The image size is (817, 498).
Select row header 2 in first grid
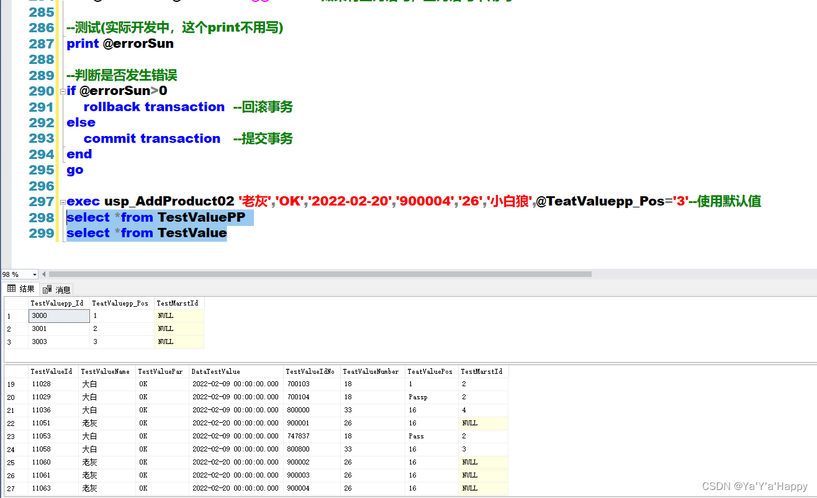click(x=16, y=328)
